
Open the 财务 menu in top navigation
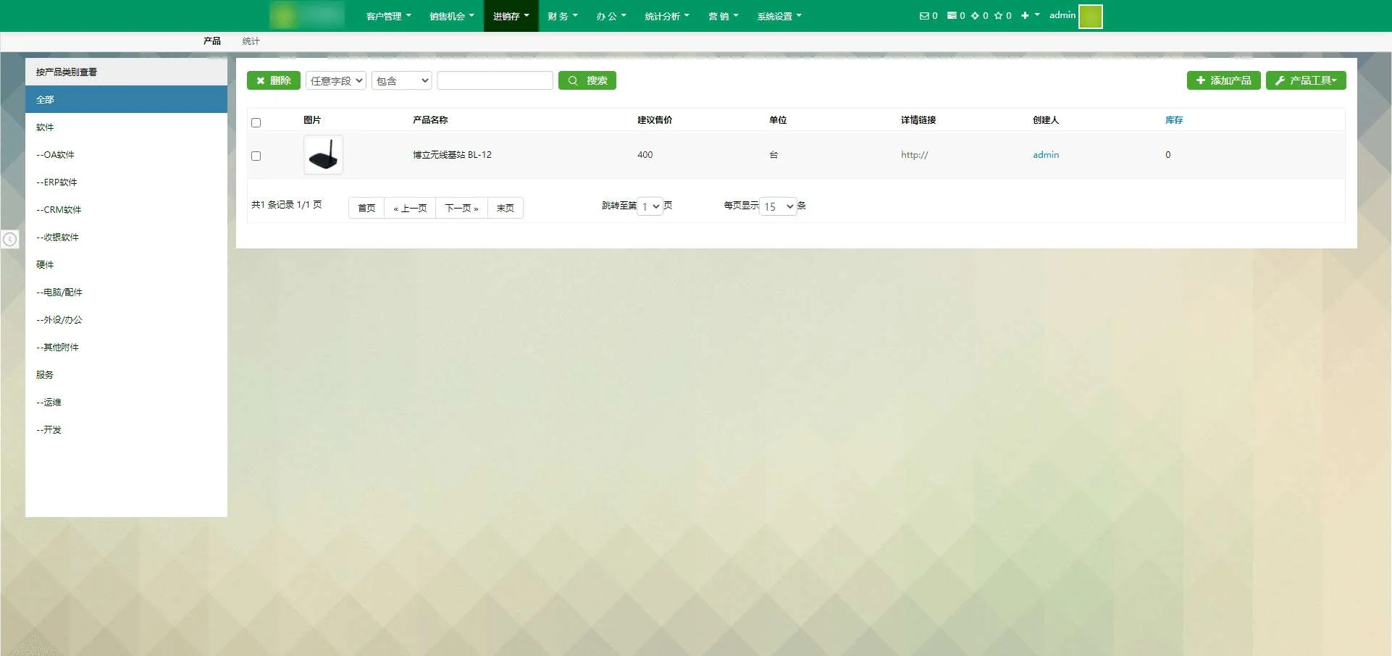(562, 16)
